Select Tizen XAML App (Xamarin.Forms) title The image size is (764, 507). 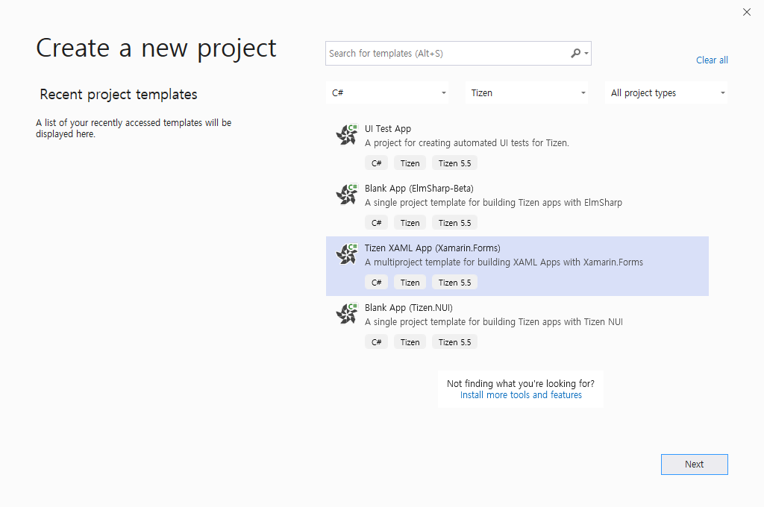coord(432,248)
